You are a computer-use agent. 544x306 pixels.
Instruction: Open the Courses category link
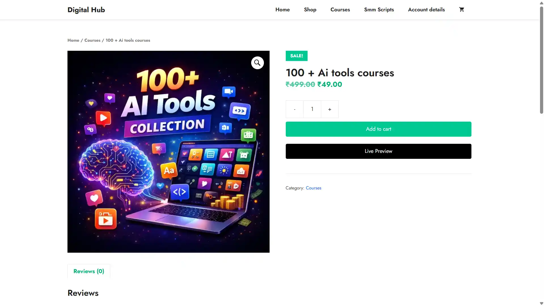coord(314,188)
